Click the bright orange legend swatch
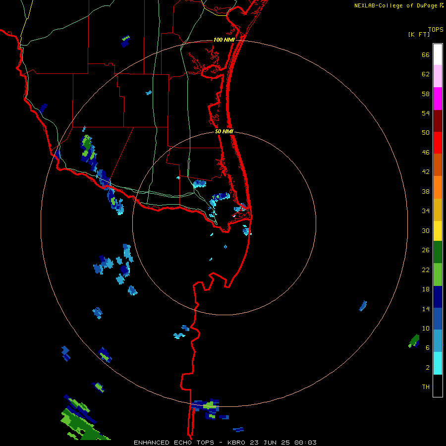This screenshot has height=446, width=446. [438, 187]
